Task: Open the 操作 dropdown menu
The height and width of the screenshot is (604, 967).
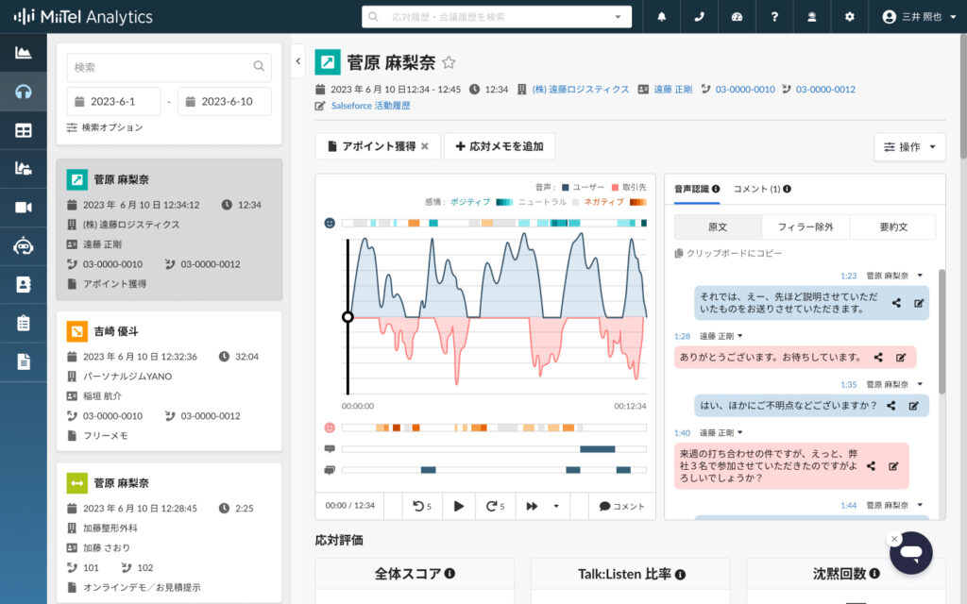Action: [x=909, y=147]
